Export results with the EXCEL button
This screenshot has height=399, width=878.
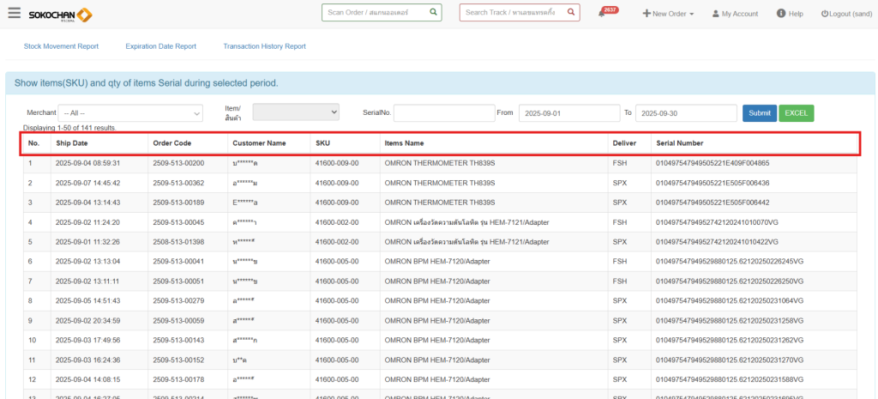pyautogui.click(x=796, y=113)
